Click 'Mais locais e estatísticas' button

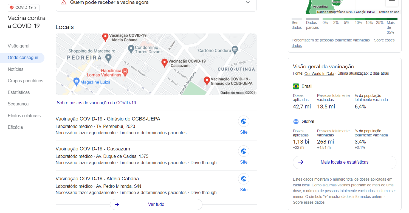[345, 162]
